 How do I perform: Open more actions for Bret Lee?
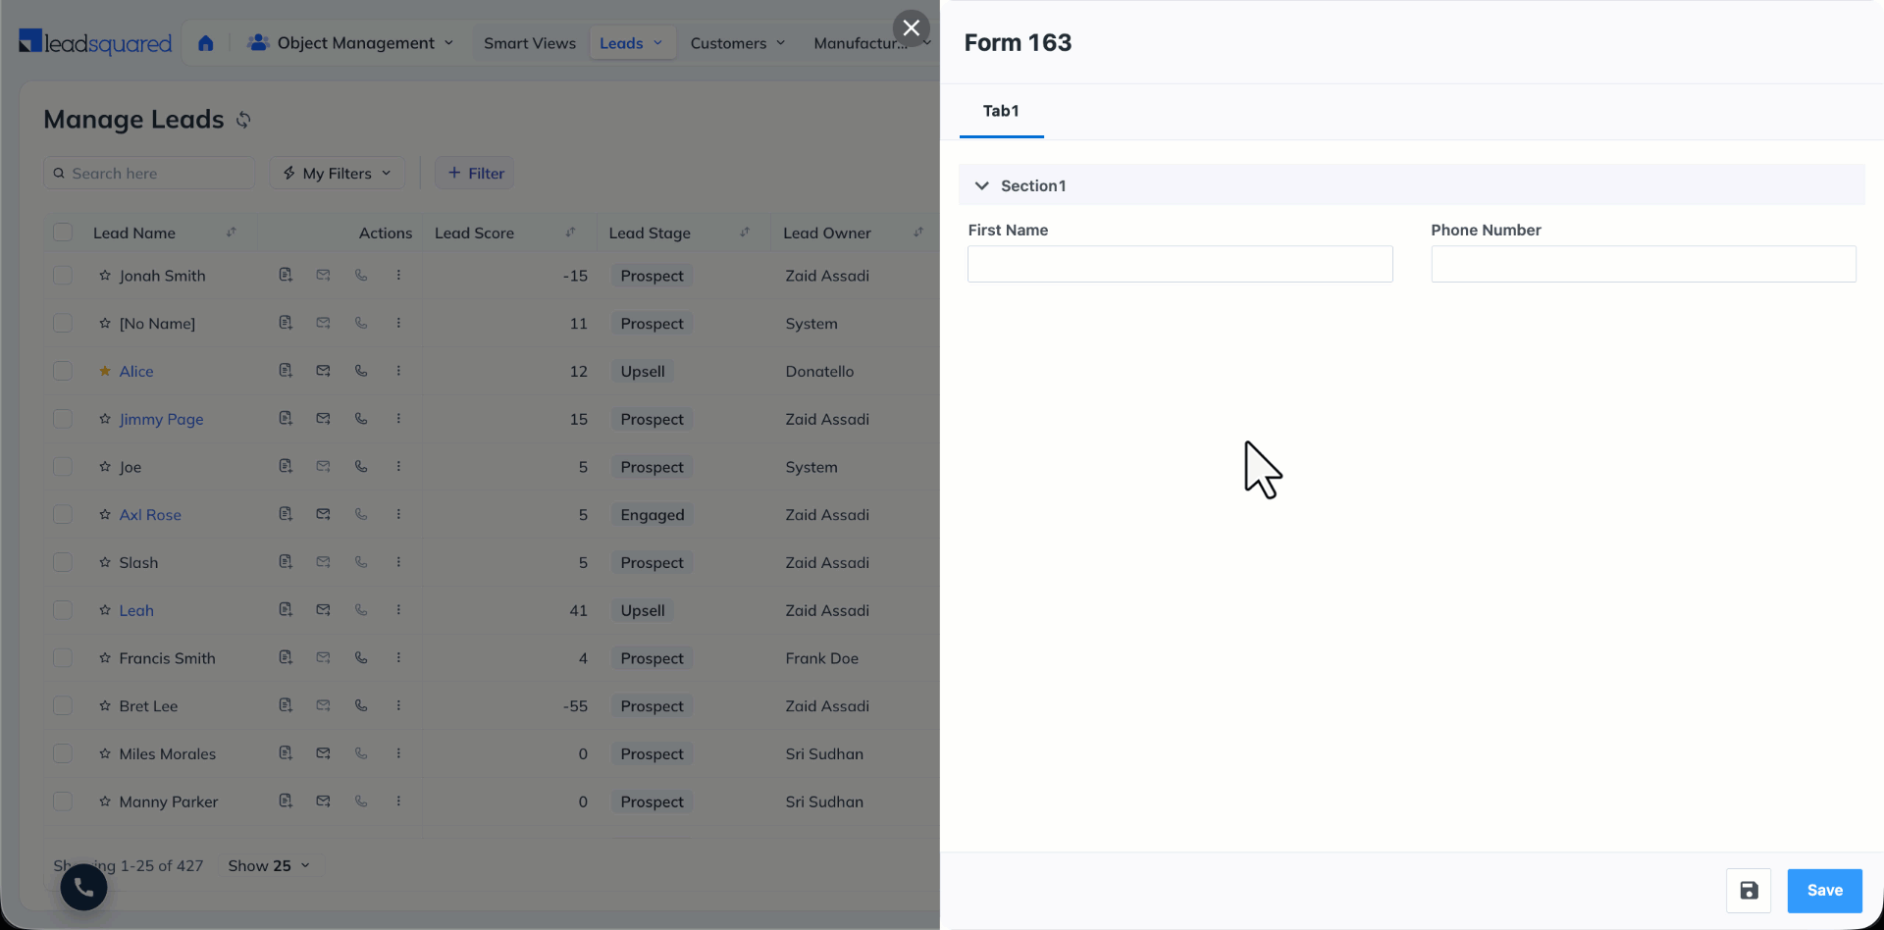pos(398,705)
